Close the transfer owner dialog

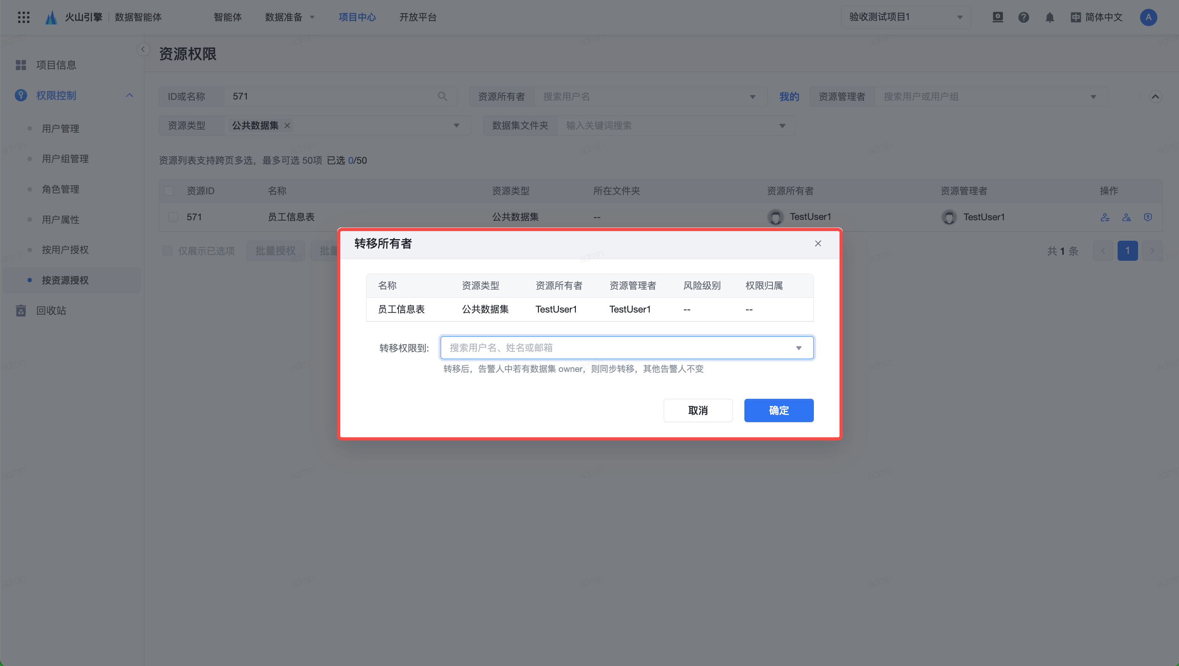click(x=818, y=244)
